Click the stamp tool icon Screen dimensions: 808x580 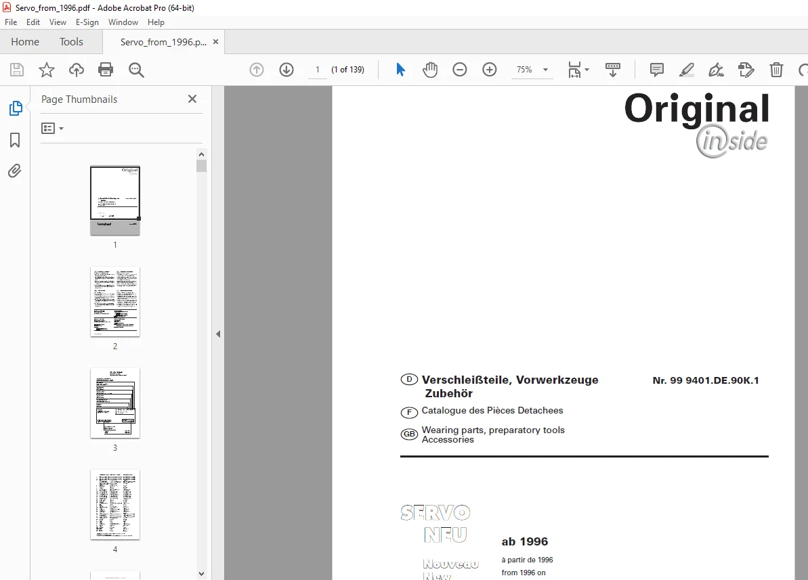click(746, 70)
